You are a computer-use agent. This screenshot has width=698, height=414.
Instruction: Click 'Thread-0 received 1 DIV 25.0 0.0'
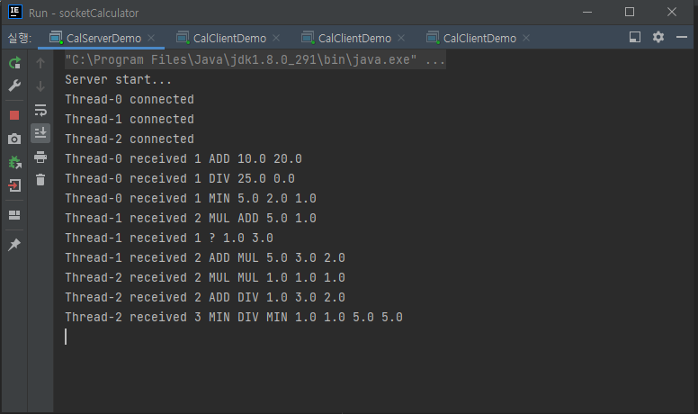pos(180,178)
